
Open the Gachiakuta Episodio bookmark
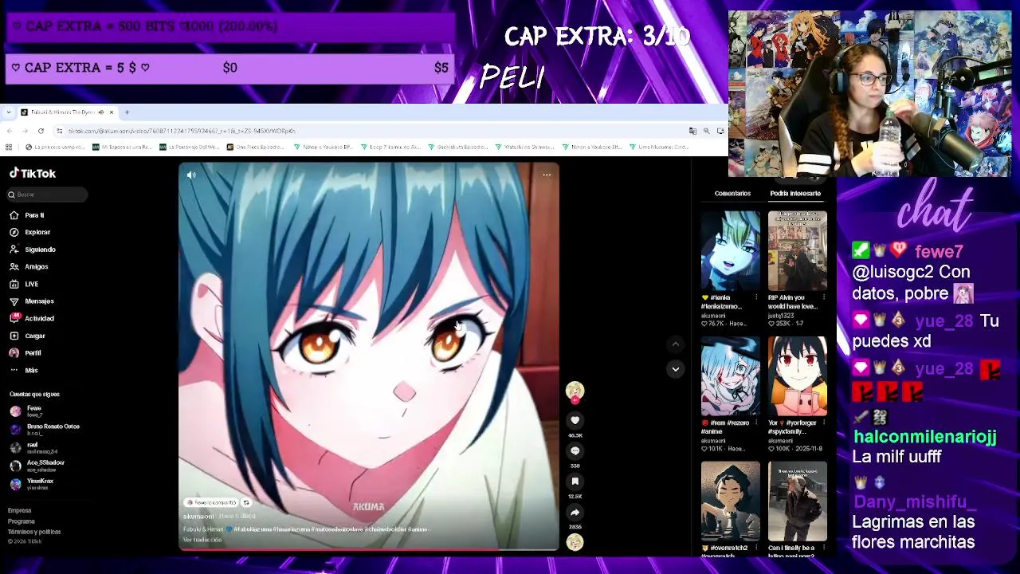[459, 147]
